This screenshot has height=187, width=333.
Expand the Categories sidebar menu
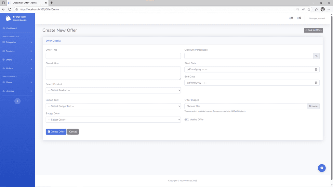18,42
